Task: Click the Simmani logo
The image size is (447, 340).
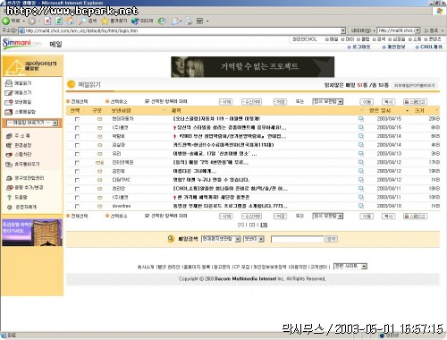Action: 21,44
